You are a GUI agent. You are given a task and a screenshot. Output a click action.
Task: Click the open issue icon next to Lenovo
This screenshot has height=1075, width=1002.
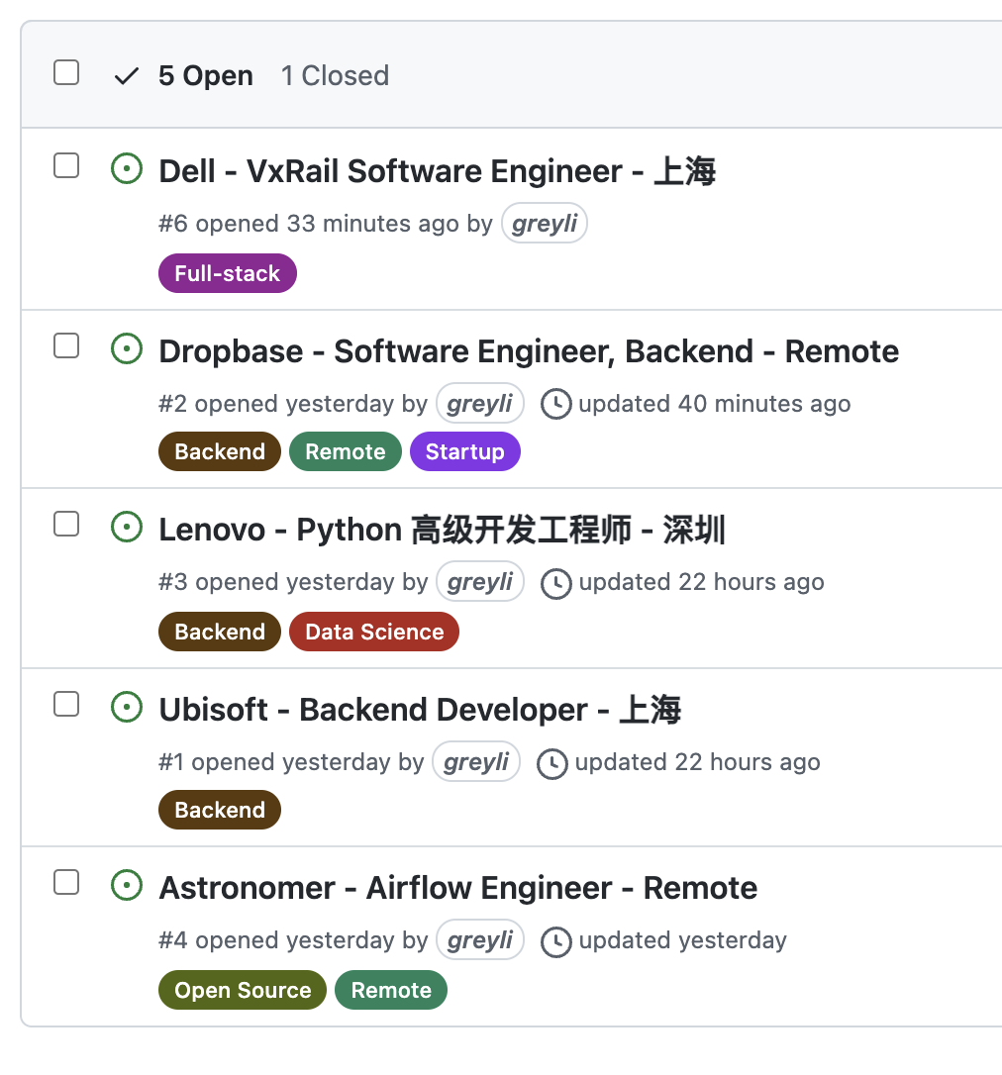click(x=127, y=528)
